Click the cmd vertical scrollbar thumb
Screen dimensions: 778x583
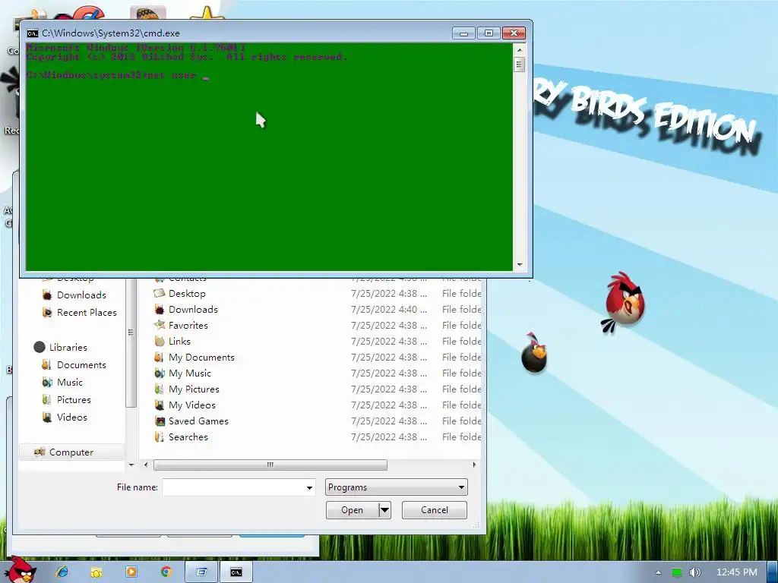tap(520, 65)
